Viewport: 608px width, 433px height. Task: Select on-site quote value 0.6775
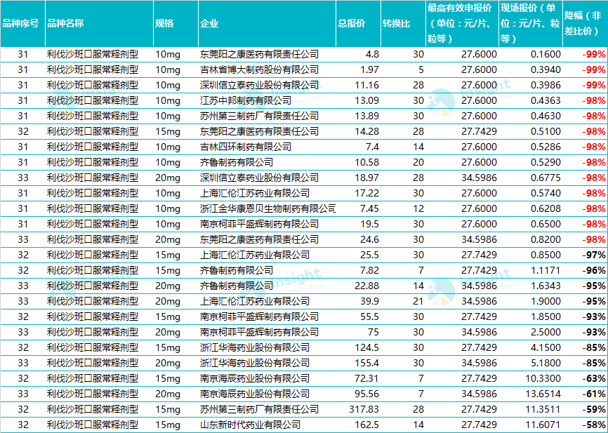546,178
